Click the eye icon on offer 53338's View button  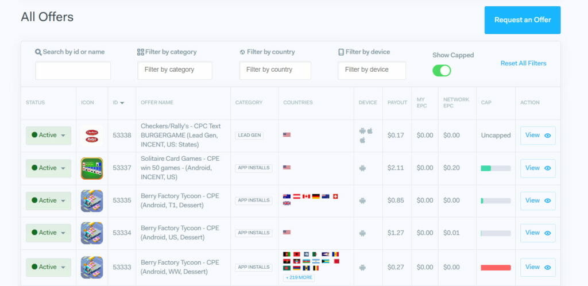[x=547, y=136]
